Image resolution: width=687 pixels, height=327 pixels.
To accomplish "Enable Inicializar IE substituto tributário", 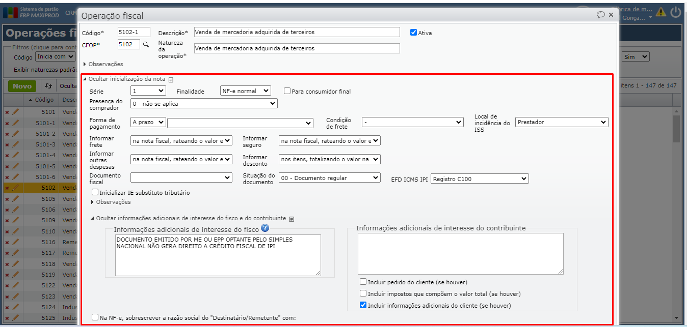I will [95, 193].
